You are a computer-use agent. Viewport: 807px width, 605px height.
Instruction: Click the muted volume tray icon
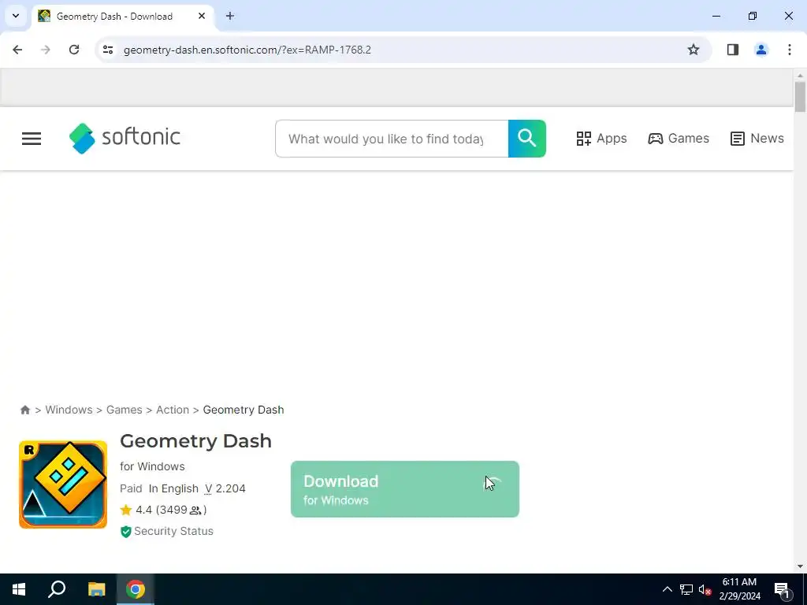click(705, 589)
